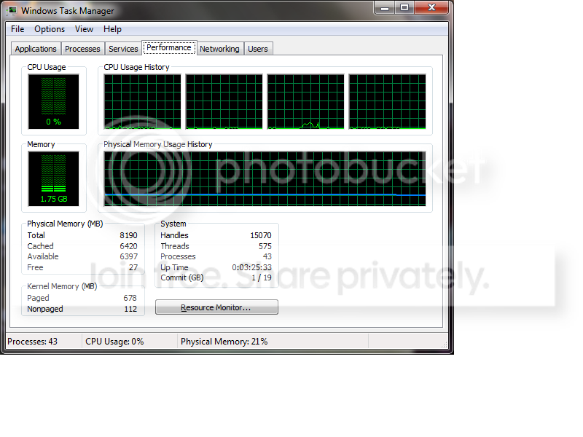Close the Task Manager window

(431, 7)
